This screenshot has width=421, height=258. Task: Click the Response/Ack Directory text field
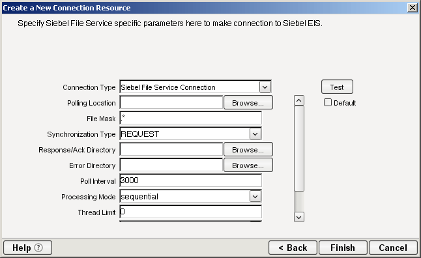[x=171, y=150]
